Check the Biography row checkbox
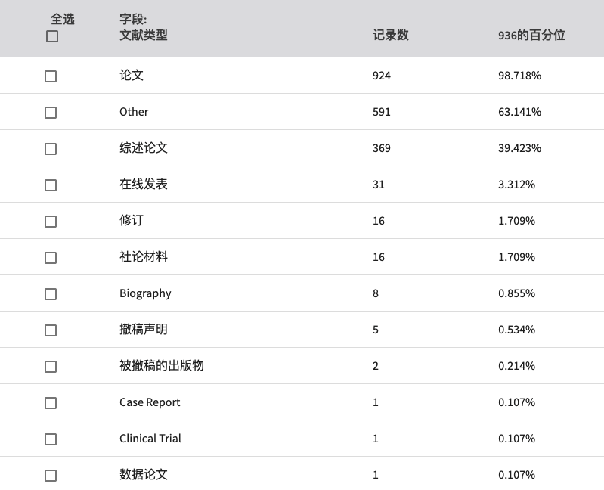 pos(51,294)
